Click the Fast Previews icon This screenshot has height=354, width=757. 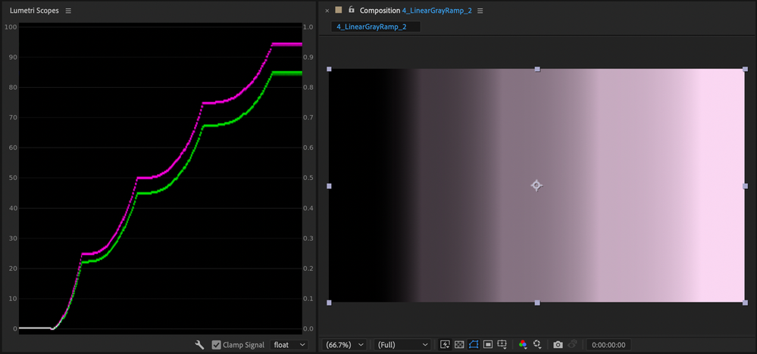click(x=445, y=344)
